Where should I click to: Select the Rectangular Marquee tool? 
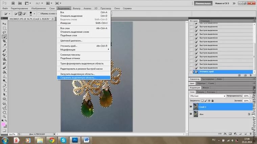tap(4, 28)
